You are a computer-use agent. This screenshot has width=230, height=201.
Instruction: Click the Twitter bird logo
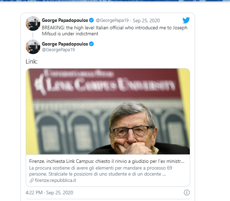click(x=186, y=20)
